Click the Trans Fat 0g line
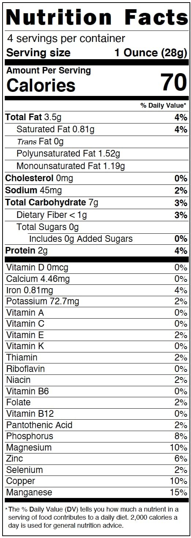 coord(40,141)
